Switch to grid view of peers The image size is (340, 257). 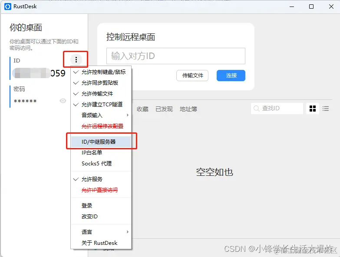pyautogui.click(x=313, y=109)
